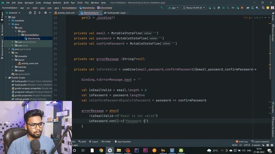Open the Nexus 10 API 30 device dropdown
The width and height of the screenshot is (275, 154).
[x=194, y=8]
